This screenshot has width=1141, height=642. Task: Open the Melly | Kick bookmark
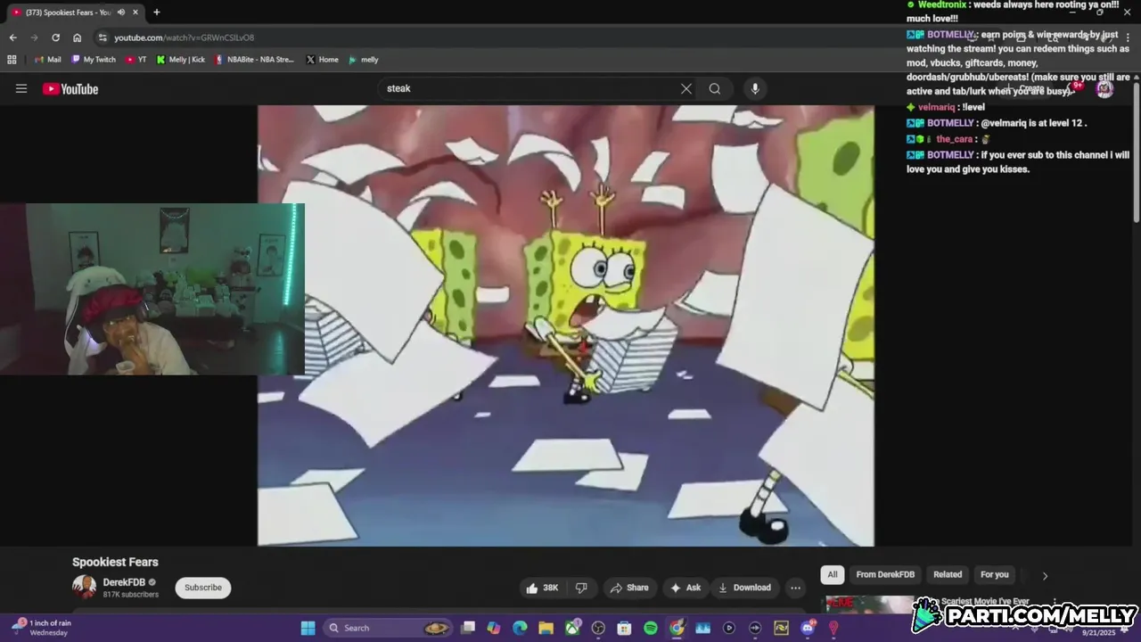[181, 60]
